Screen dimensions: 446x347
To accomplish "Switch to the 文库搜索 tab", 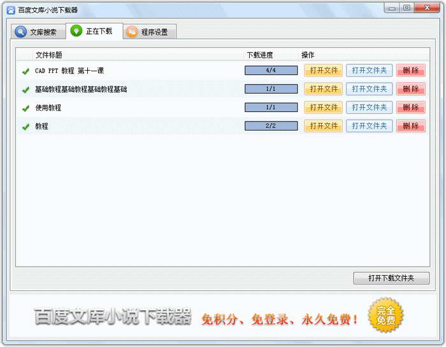I will click(38, 32).
